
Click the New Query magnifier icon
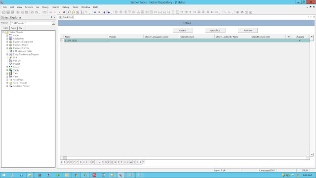coord(69,12)
